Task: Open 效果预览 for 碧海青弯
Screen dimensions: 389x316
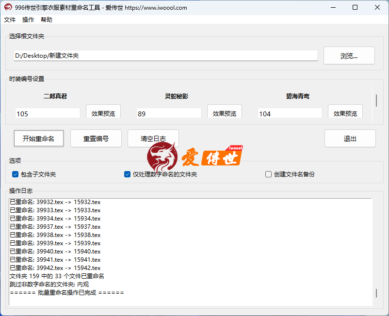Action: (345, 113)
